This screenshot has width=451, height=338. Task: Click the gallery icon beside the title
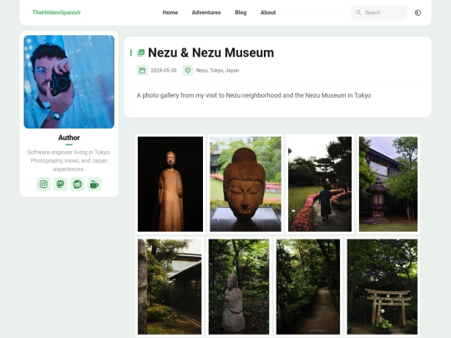140,53
